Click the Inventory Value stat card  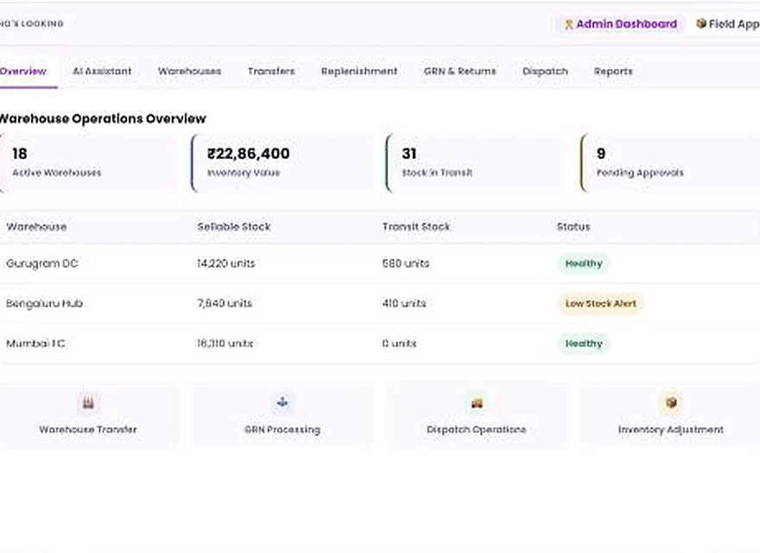[x=282, y=163]
